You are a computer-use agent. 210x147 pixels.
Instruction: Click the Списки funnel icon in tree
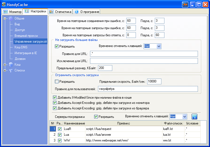[x=11, y=70]
